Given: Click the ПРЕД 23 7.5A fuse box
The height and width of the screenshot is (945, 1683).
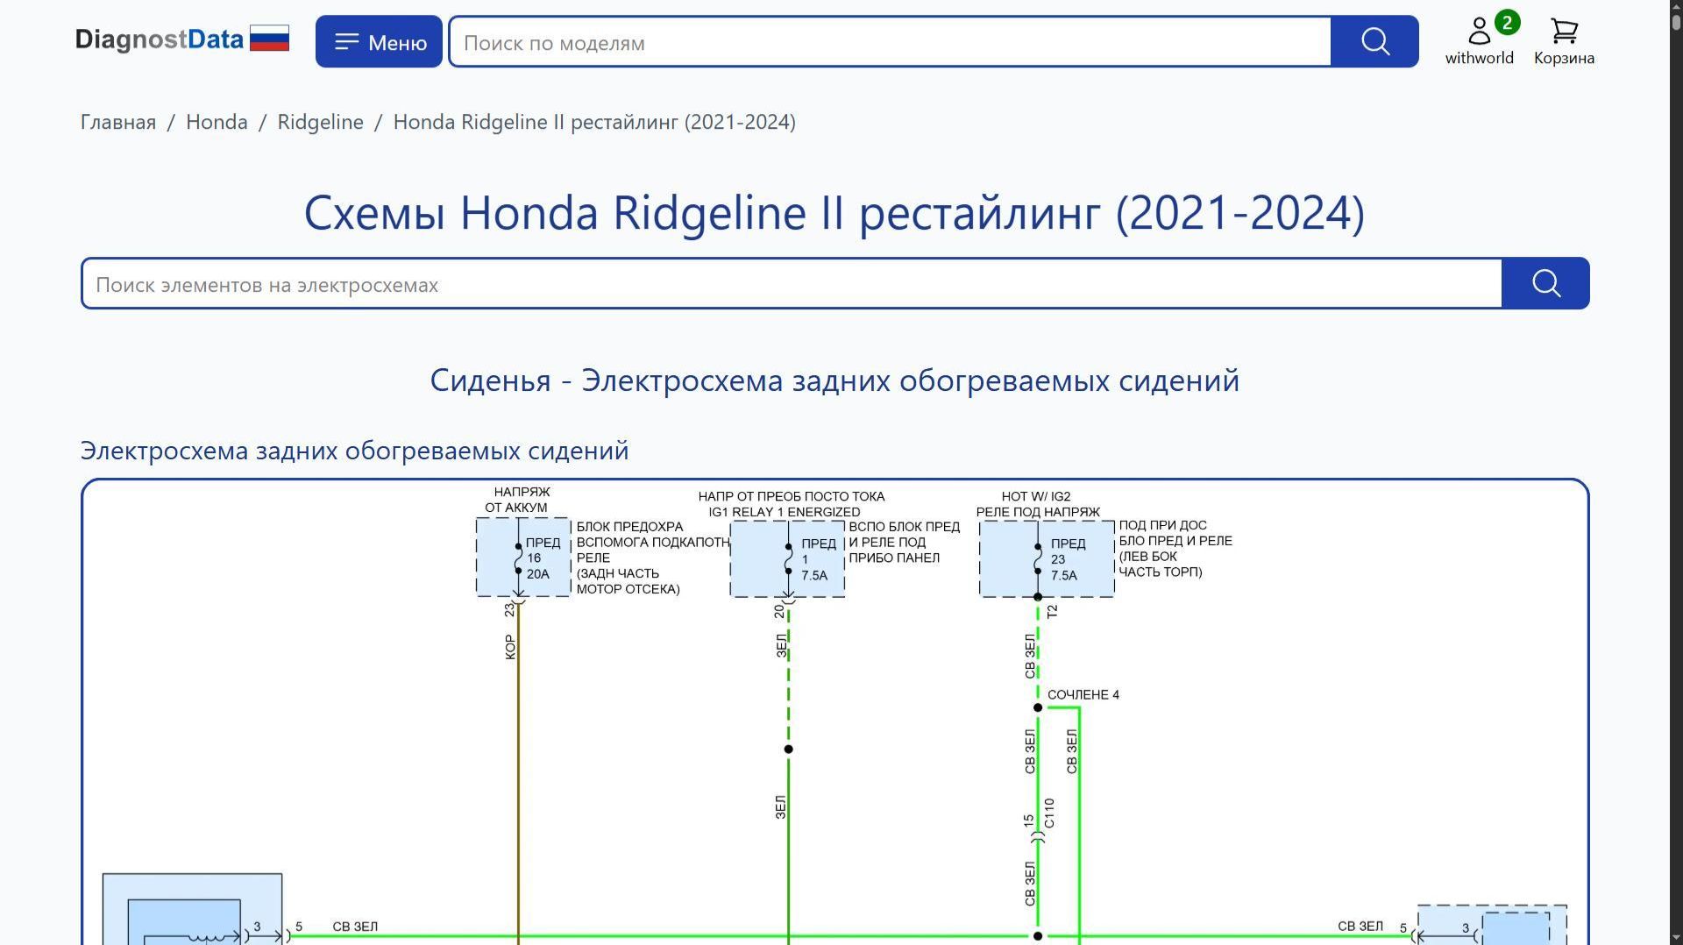Looking at the screenshot, I should [x=1047, y=559].
